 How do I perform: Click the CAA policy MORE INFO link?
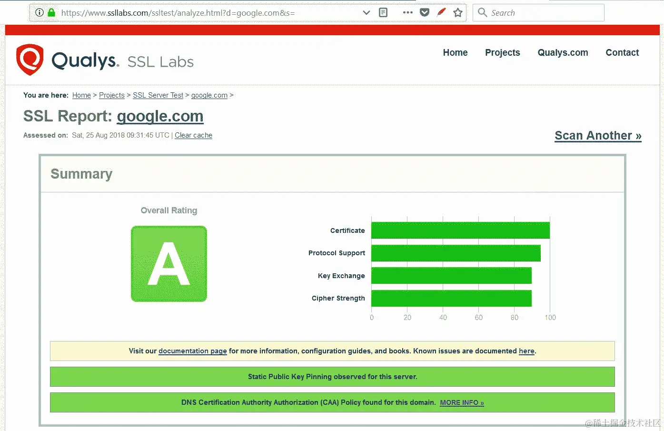pyautogui.click(x=462, y=403)
